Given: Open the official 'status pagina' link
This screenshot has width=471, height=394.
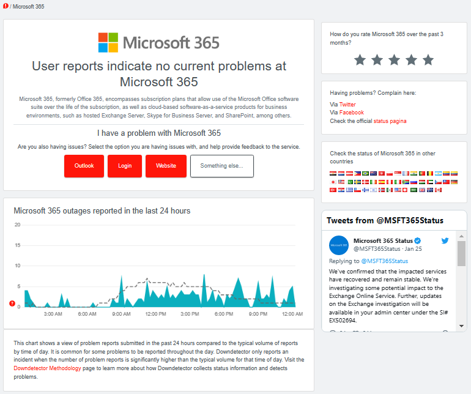Looking at the screenshot, I should (x=390, y=121).
